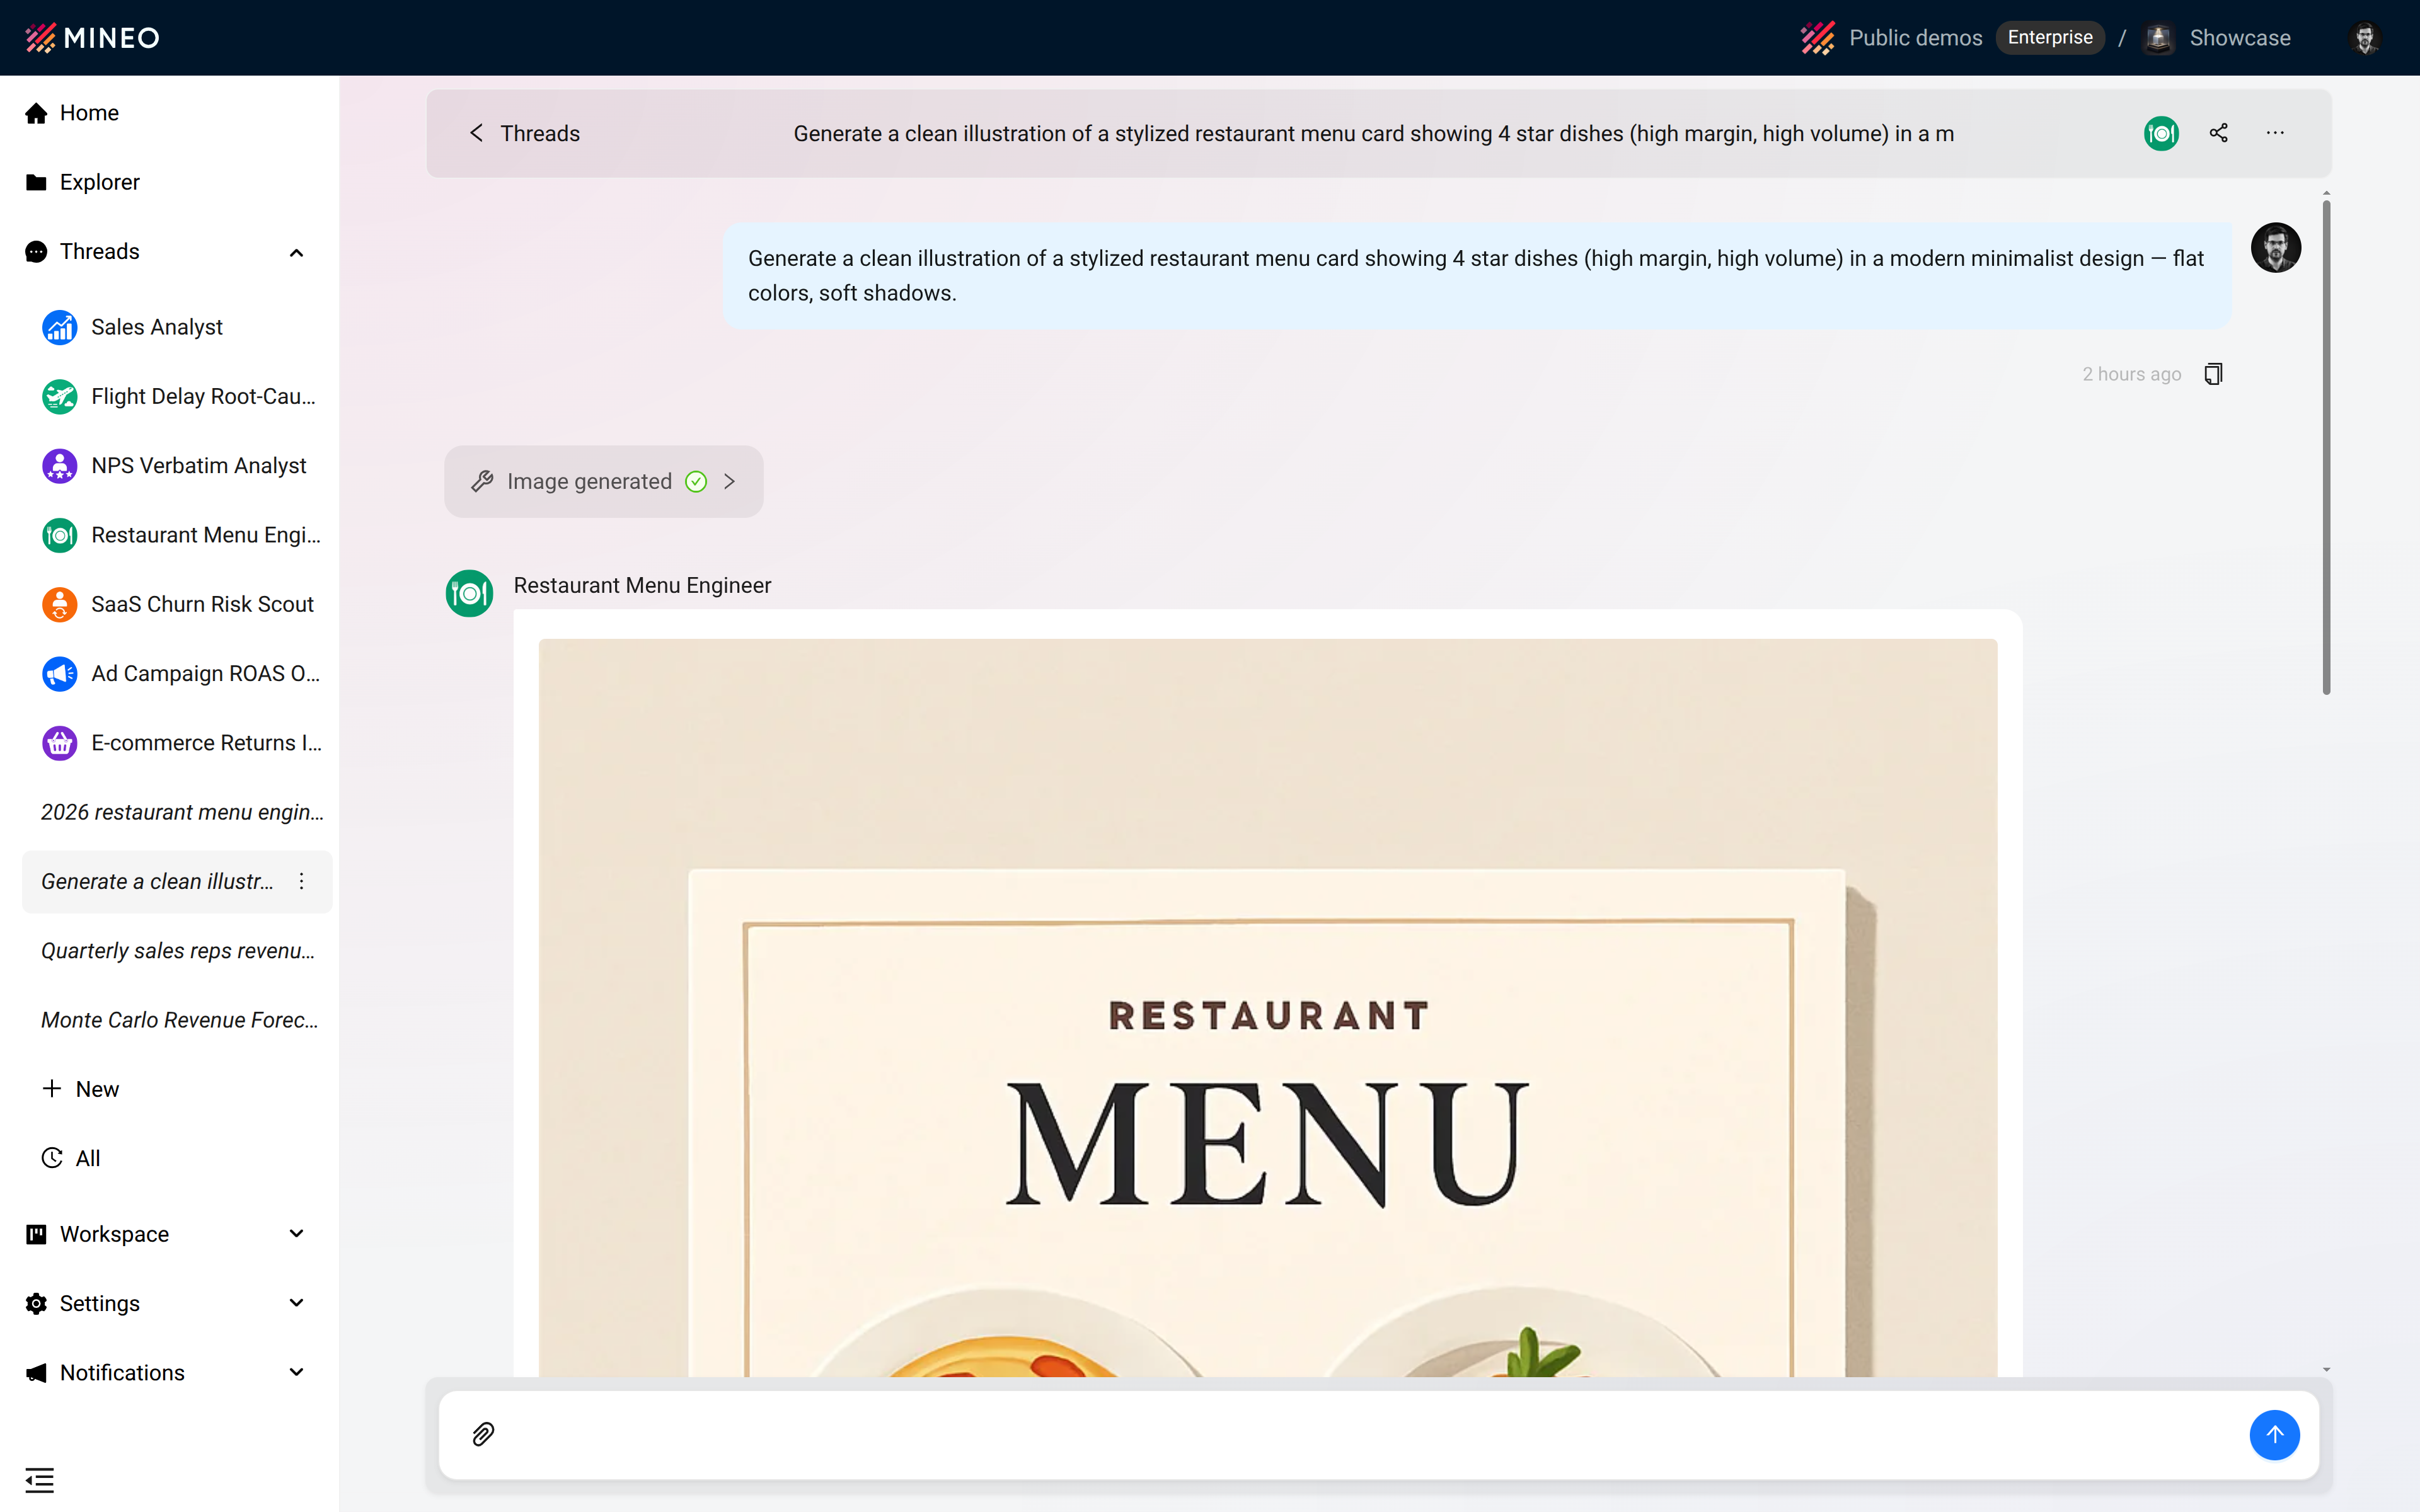Open thread more options ellipsis
This screenshot has width=2420, height=1512.
(2275, 133)
